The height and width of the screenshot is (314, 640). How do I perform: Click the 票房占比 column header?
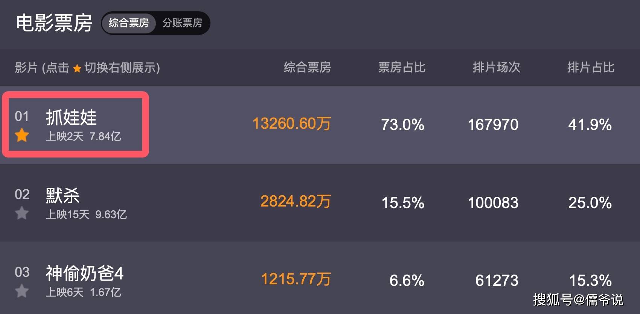point(402,68)
